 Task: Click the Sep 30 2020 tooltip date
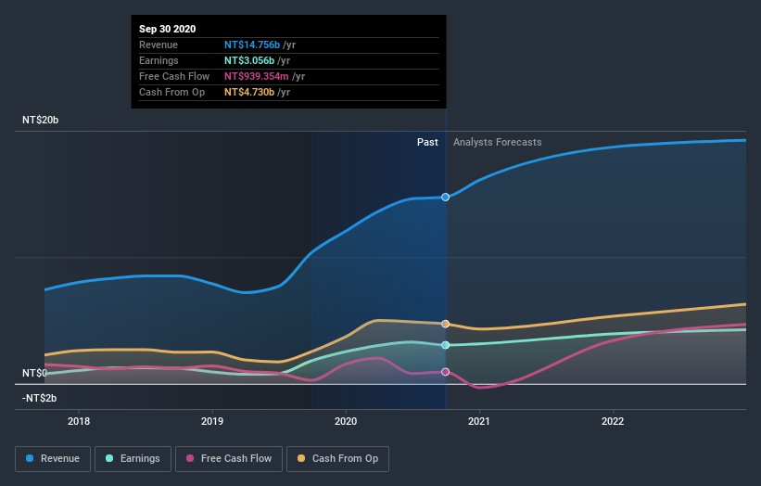[x=168, y=29]
